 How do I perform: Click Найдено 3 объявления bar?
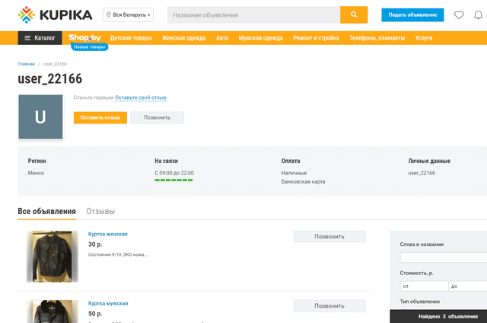[438, 316]
